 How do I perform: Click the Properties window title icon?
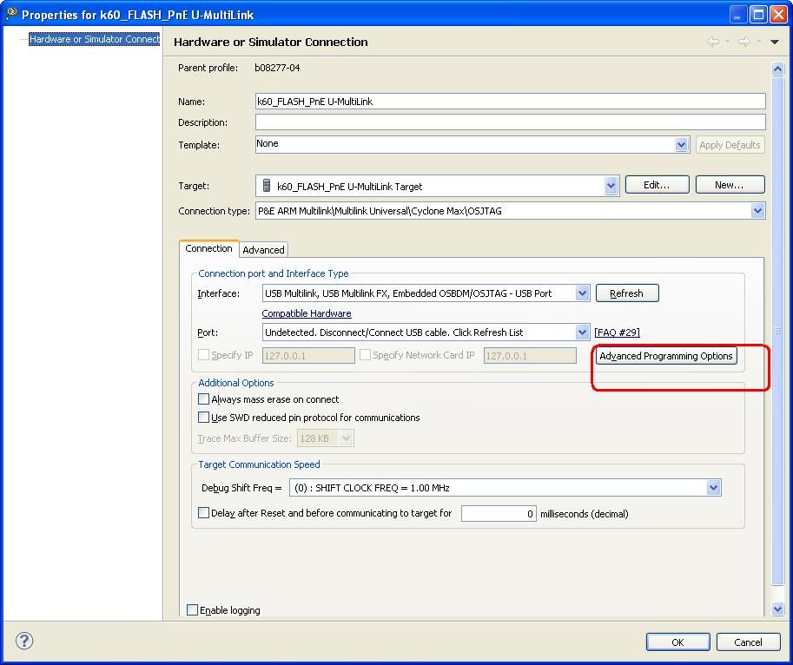point(11,14)
